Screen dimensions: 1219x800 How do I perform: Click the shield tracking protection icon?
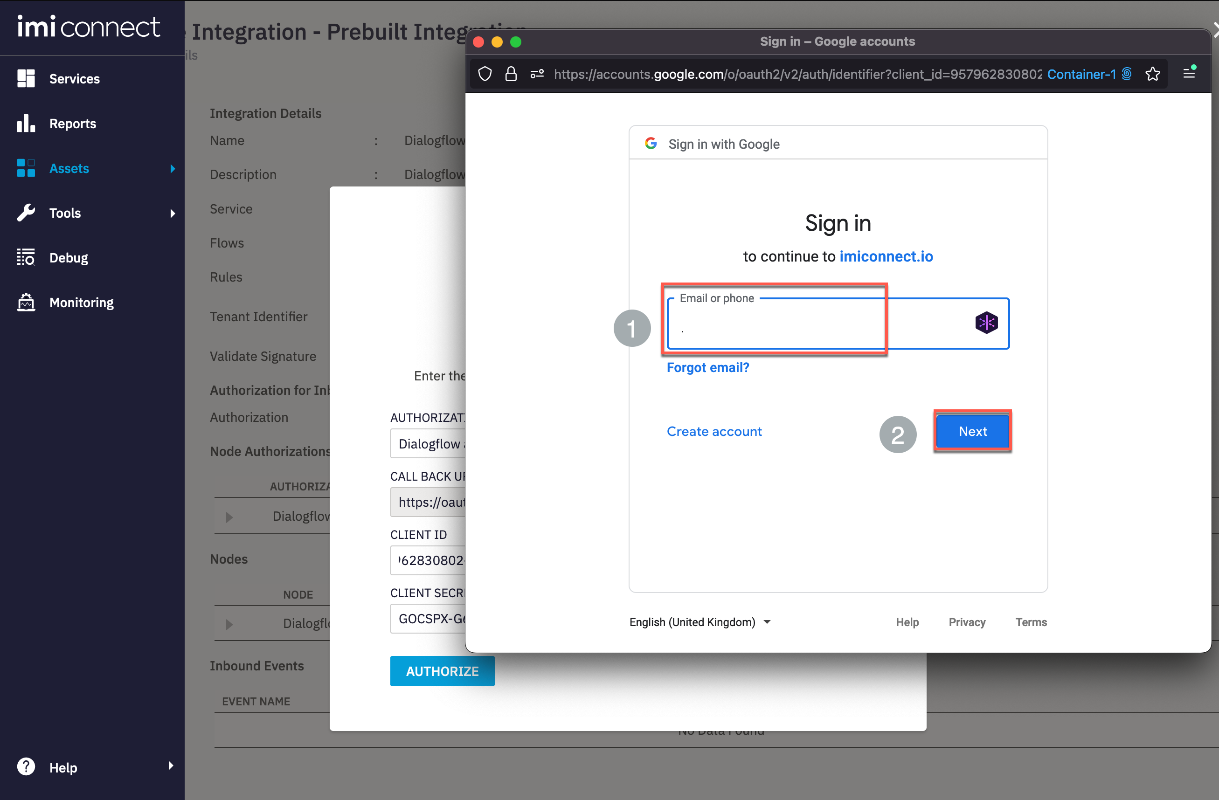pyautogui.click(x=485, y=74)
